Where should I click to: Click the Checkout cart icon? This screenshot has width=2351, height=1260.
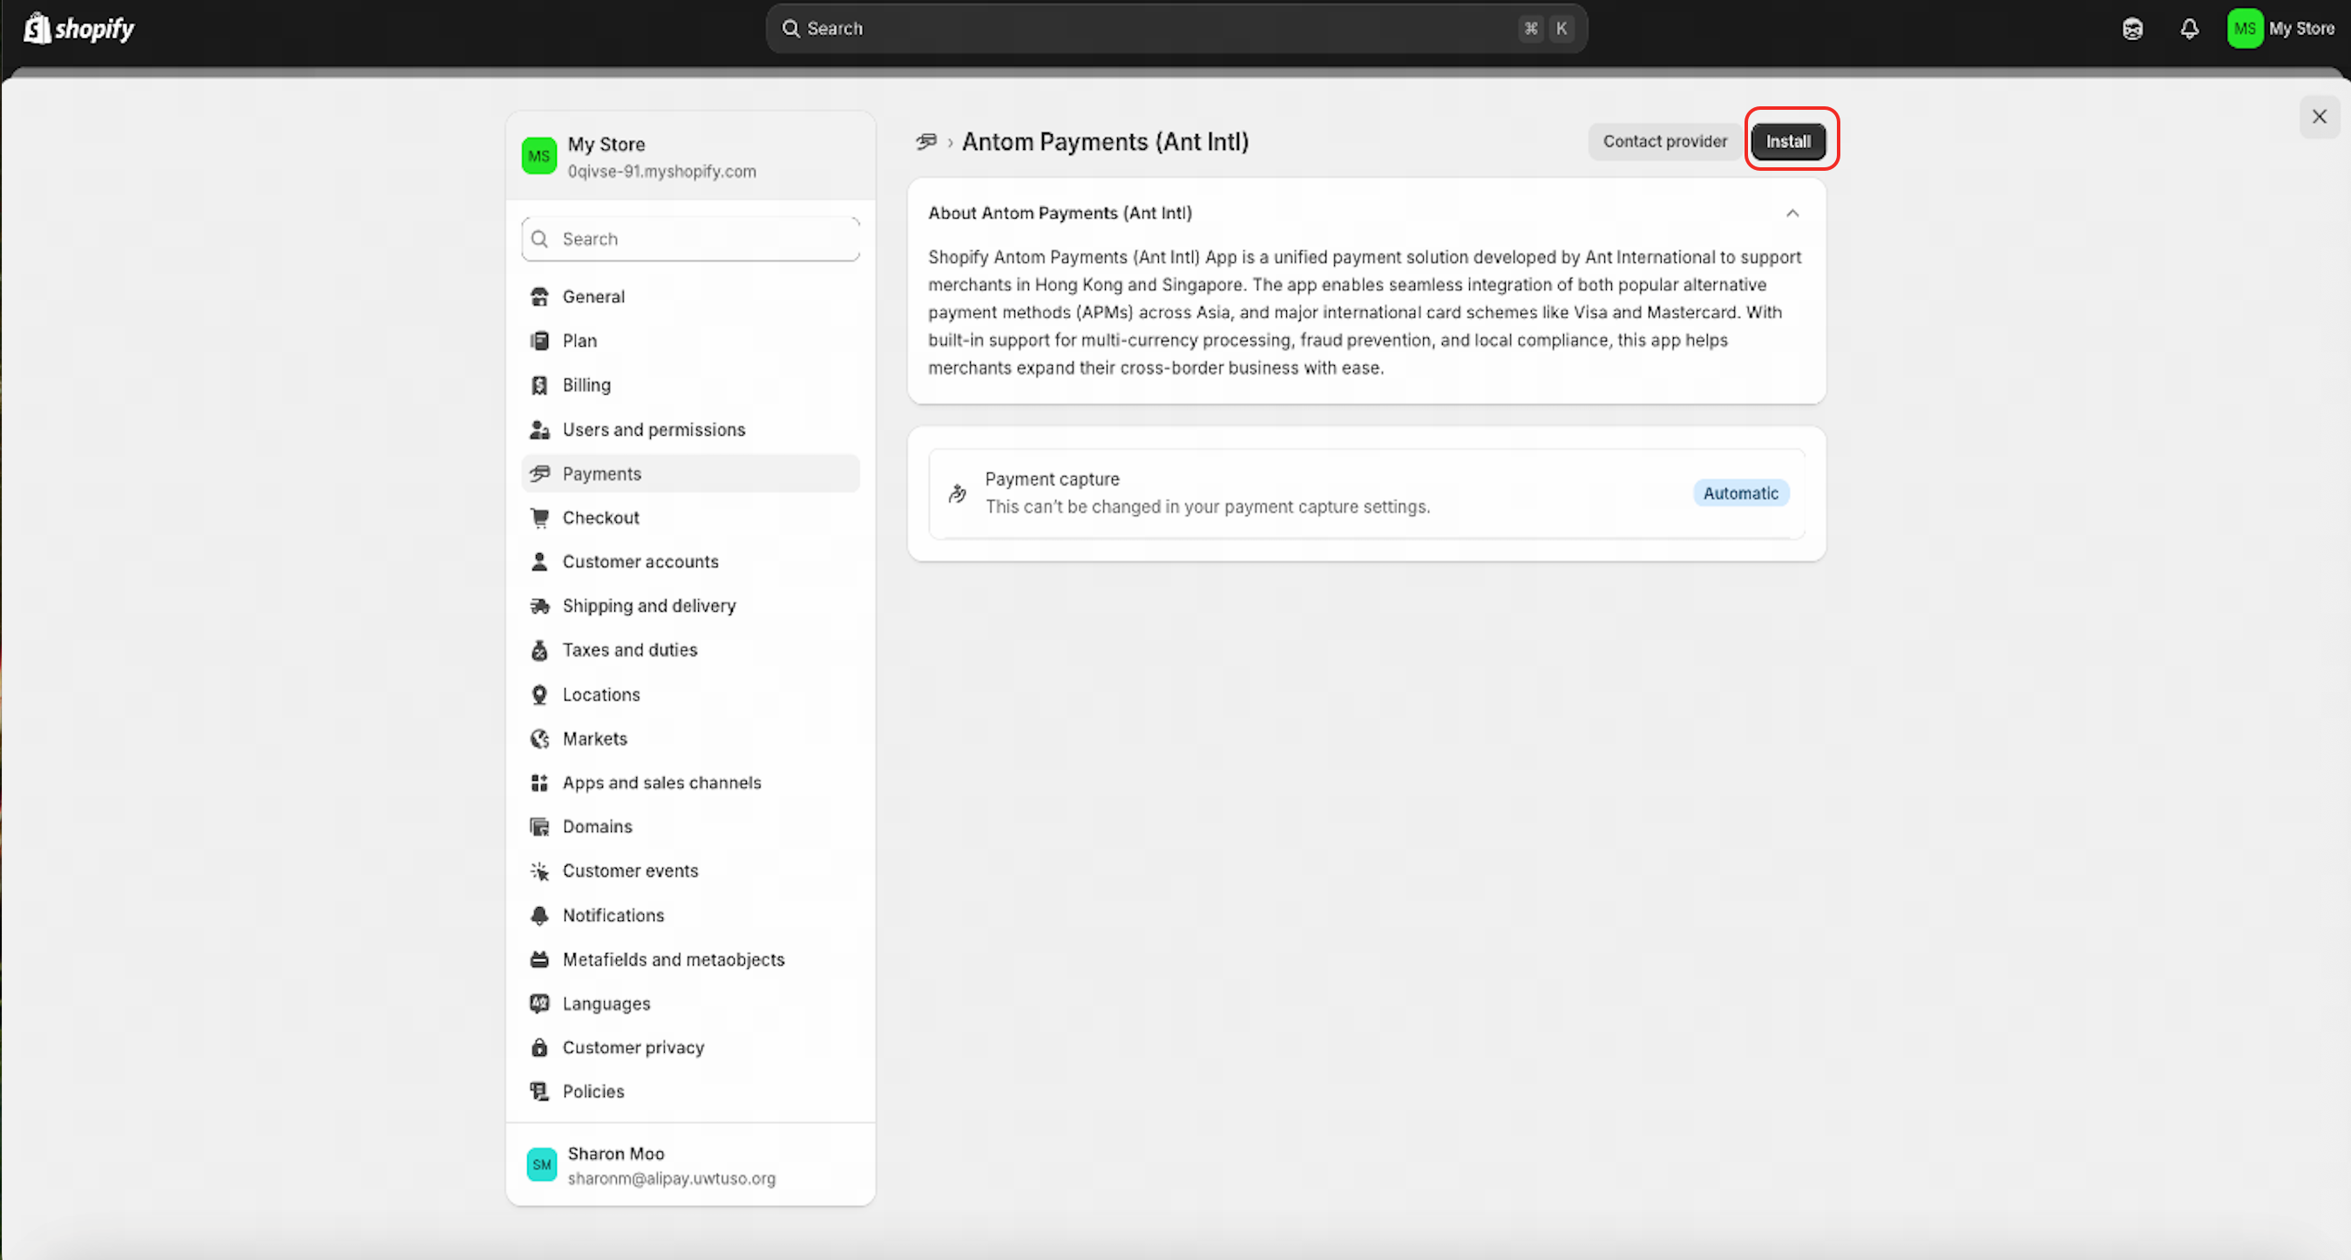[539, 518]
